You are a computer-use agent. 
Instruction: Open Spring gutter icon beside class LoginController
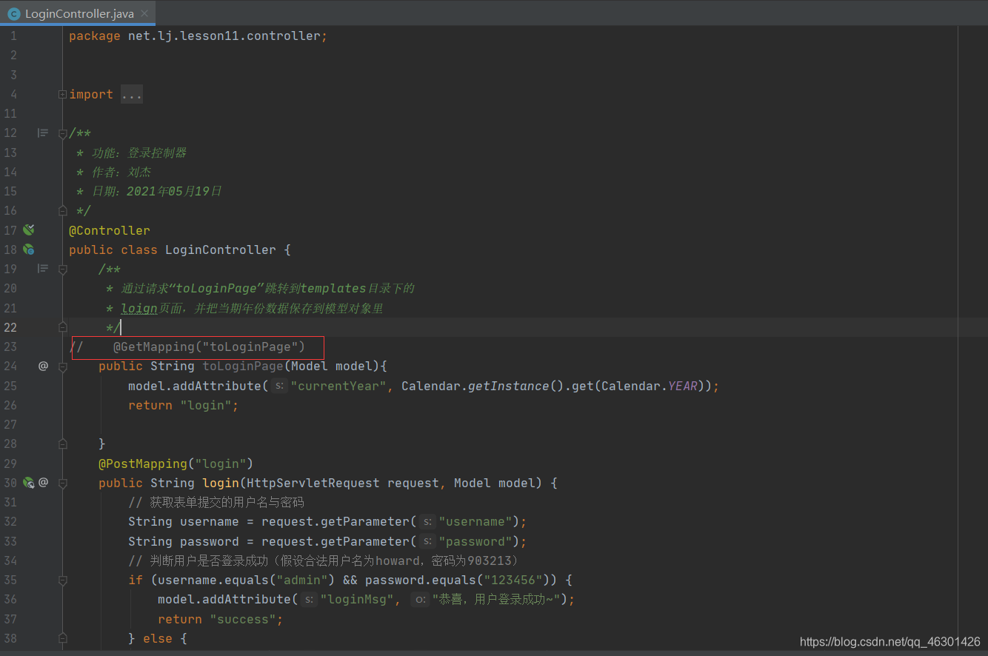pyautogui.click(x=28, y=250)
